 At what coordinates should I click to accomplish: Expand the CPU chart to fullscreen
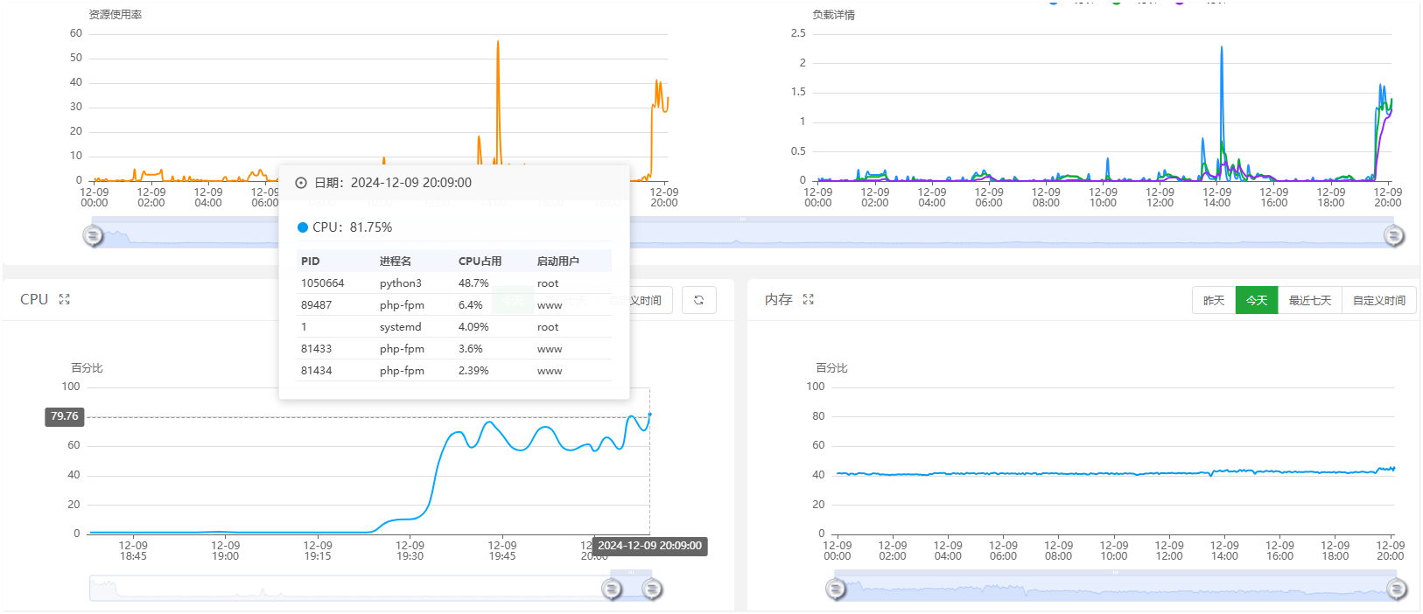click(x=64, y=299)
